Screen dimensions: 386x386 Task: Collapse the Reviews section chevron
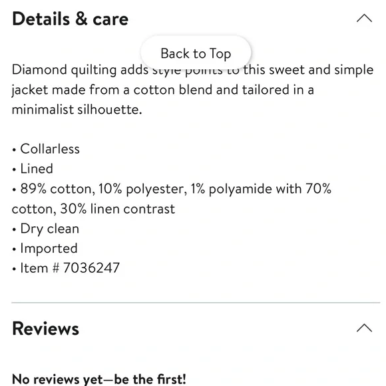364,328
